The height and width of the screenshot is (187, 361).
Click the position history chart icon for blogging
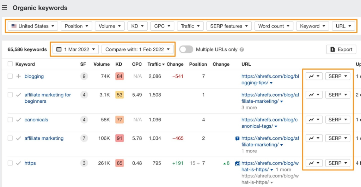pyautogui.click(x=314, y=76)
